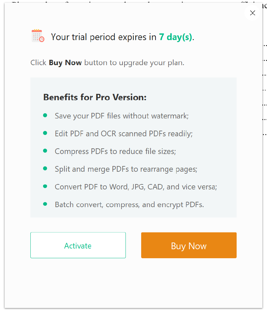
Task: Click 'Batch convert, compress, and encrypt' line
Action: point(129,204)
